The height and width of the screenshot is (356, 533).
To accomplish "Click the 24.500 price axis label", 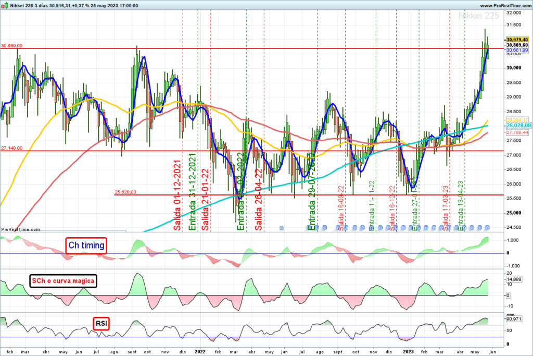I will click(514, 227).
